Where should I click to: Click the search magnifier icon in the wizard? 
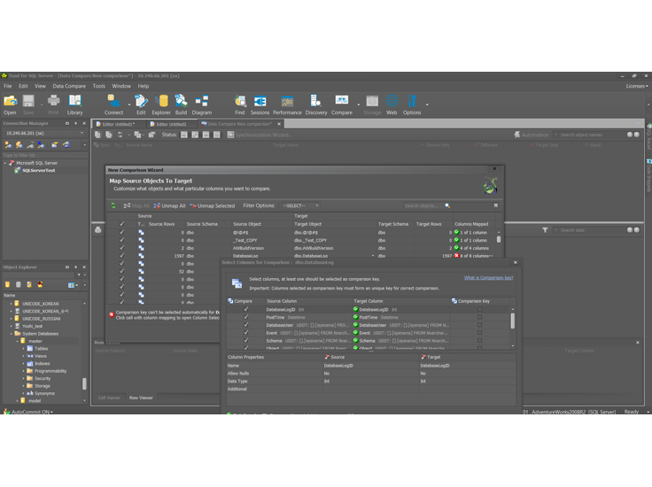pyautogui.click(x=447, y=205)
